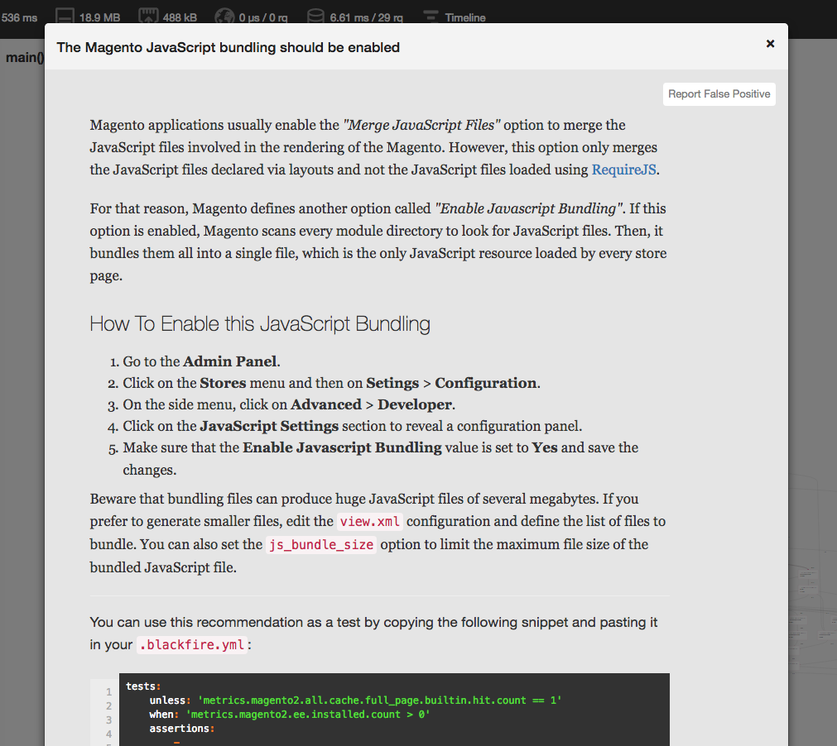Click the globe icon for HTTP requests
This screenshot has width=837, height=746.
(224, 16)
